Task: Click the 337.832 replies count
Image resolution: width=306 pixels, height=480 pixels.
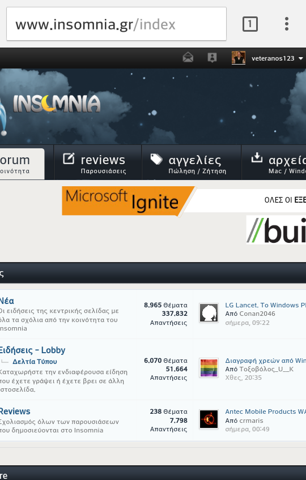Action: (175, 314)
